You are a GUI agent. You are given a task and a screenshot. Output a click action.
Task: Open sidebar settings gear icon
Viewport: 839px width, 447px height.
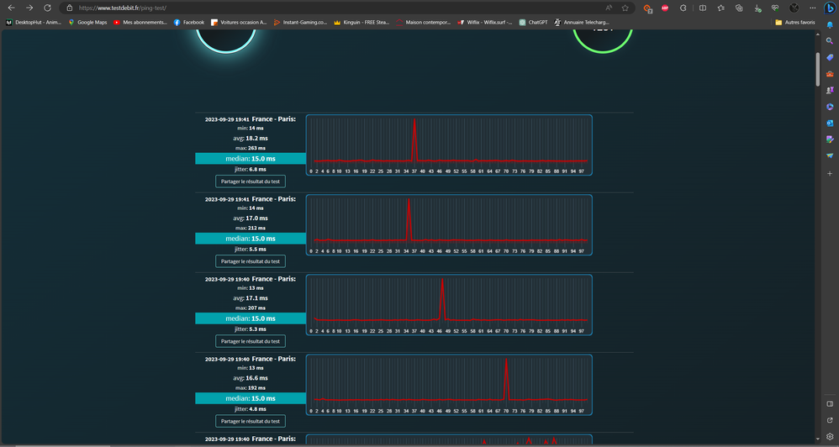pos(830,436)
